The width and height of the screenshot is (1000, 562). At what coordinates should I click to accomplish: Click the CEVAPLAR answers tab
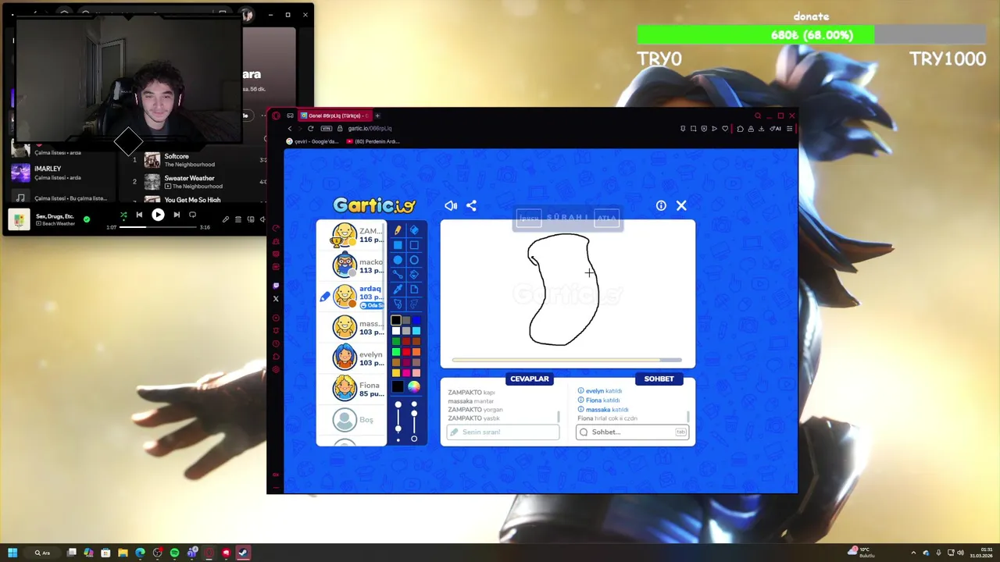[530, 379]
